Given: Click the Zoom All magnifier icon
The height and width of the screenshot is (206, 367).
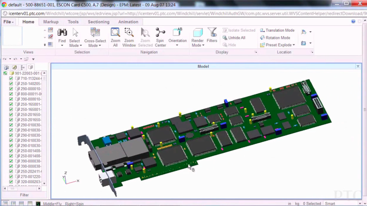Looking at the screenshot, I should point(115,33).
